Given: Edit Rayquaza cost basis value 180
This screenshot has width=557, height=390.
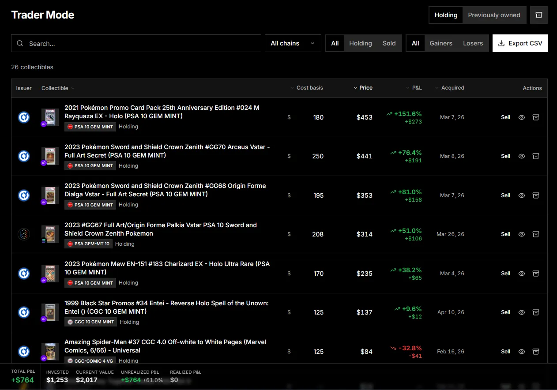Looking at the screenshot, I should (x=318, y=117).
